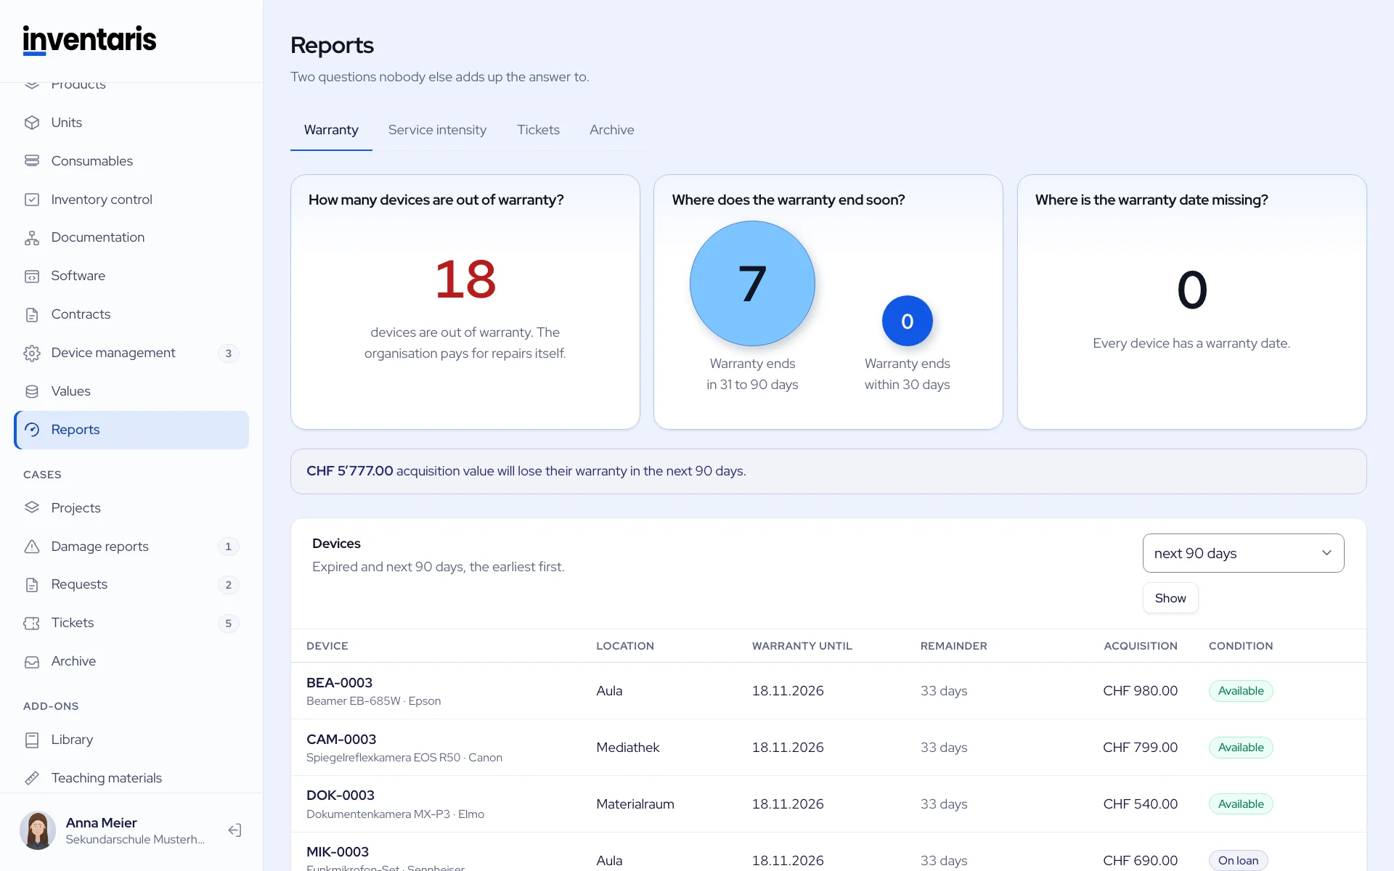The width and height of the screenshot is (1394, 871).
Task: Click the Show button
Action: (x=1170, y=598)
